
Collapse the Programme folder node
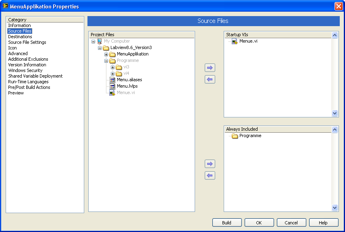pyautogui.click(x=106, y=61)
